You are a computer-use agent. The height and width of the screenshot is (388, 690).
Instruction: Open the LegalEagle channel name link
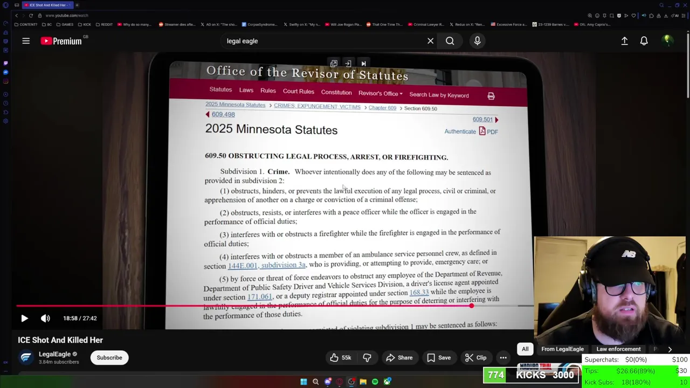point(54,354)
